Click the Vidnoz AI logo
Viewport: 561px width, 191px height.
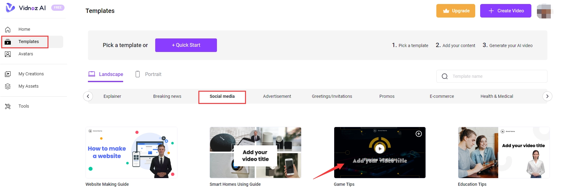26,8
